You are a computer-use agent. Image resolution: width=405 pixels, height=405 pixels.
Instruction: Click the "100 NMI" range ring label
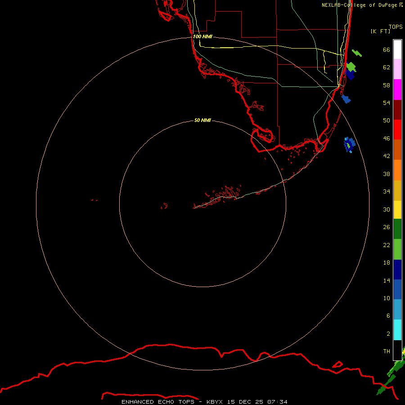[202, 36]
